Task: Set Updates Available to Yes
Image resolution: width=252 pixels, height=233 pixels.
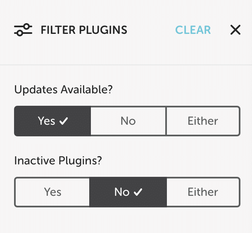Action: point(52,121)
